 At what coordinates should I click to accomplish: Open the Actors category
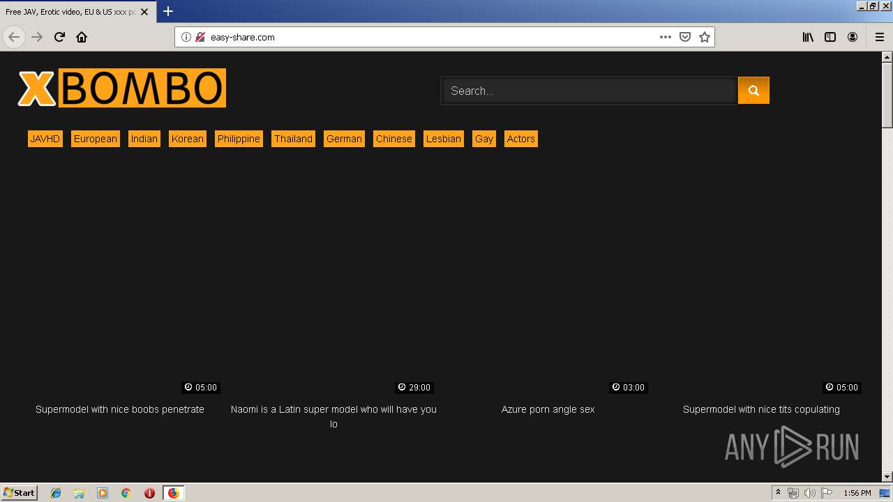(x=521, y=139)
